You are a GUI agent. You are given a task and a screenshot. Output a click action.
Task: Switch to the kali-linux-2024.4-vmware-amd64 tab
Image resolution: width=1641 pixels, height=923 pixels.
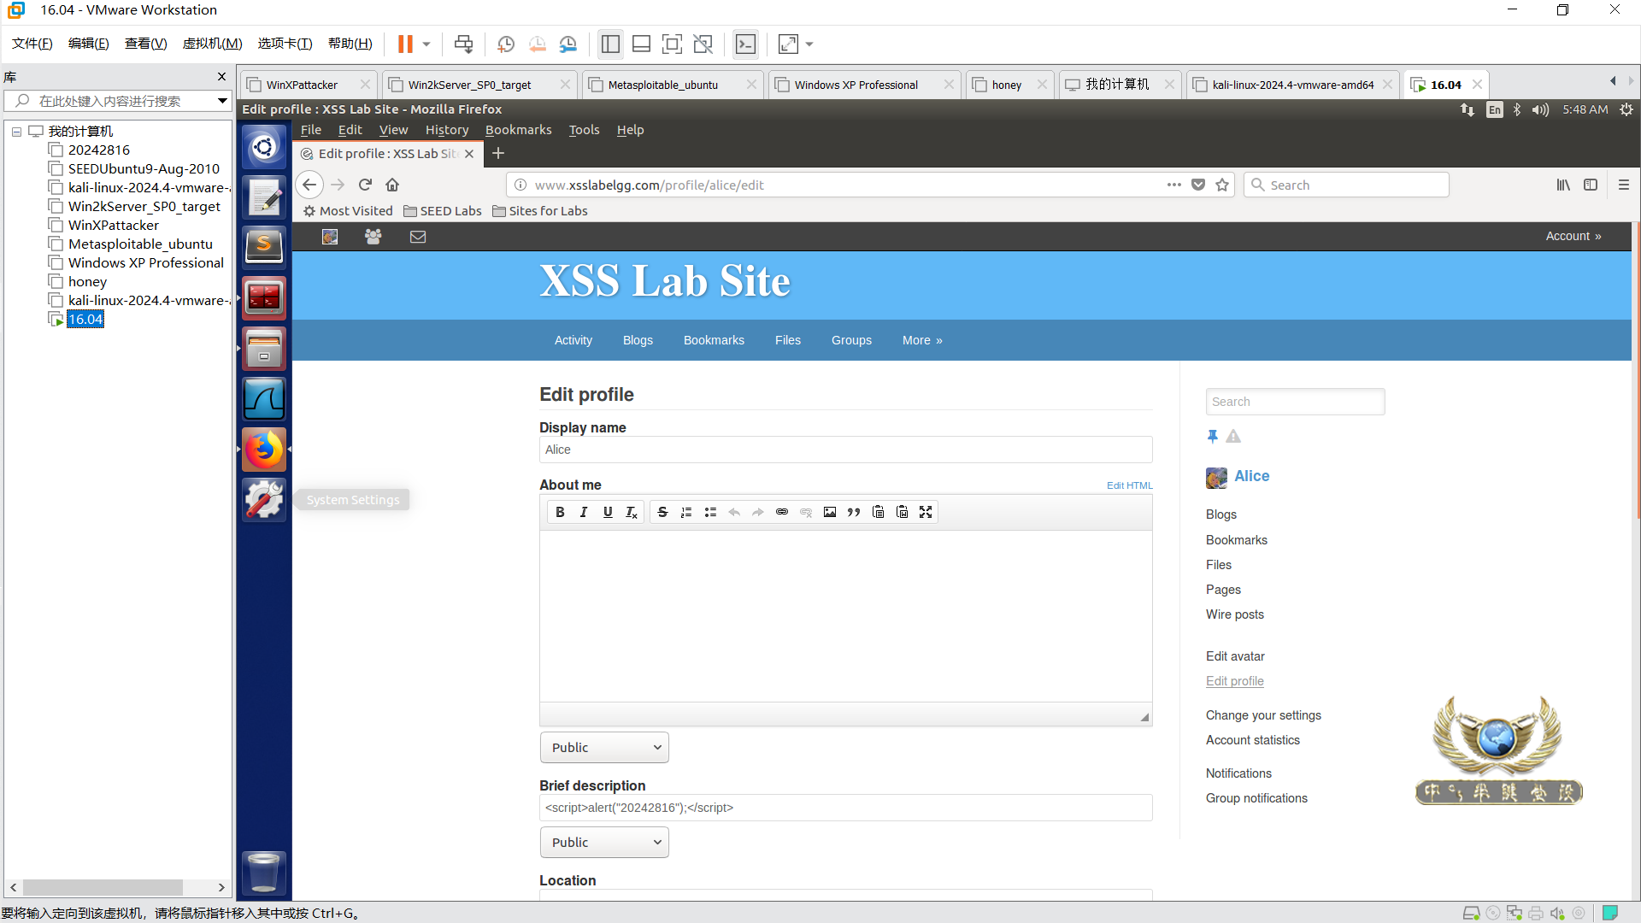pyautogui.click(x=1291, y=85)
